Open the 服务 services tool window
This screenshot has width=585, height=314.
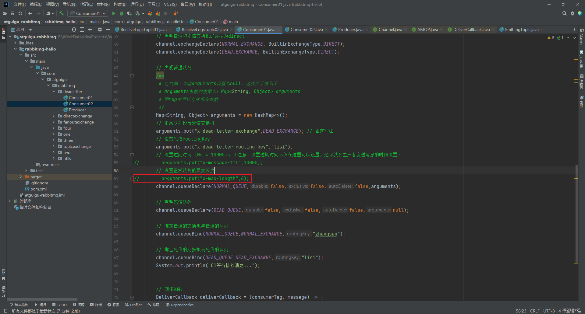[113, 305]
